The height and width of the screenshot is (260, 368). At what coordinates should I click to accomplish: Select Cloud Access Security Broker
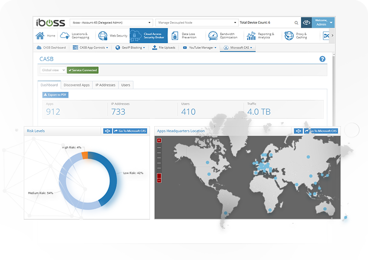point(149,36)
